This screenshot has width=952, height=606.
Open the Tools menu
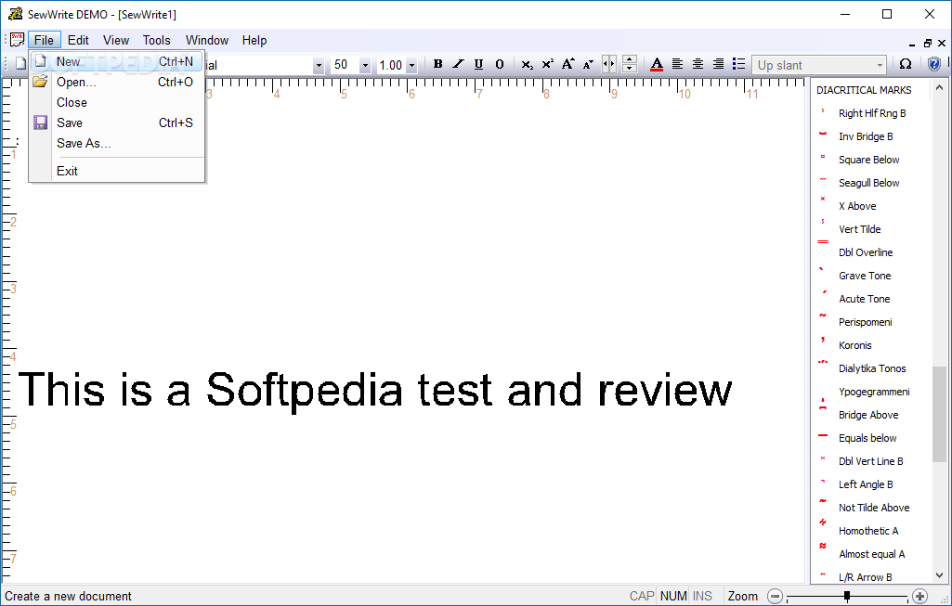pyautogui.click(x=157, y=40)
